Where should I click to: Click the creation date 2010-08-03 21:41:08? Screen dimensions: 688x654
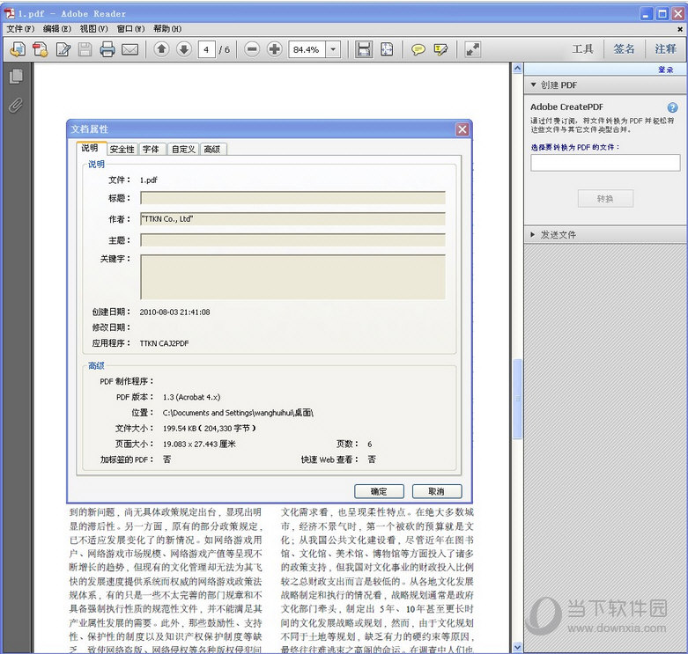(x=174, y=312)
